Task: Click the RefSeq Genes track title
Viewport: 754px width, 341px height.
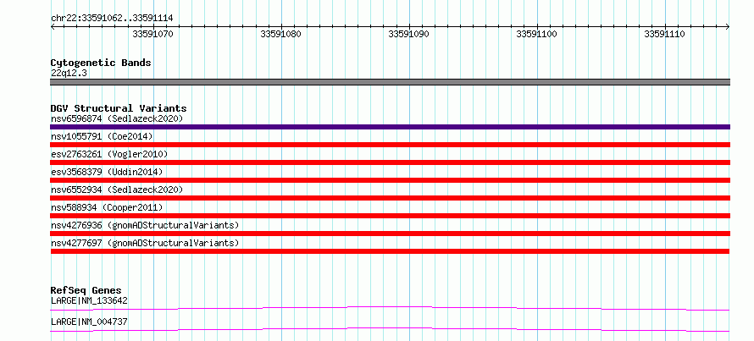Action: click(86, 290)
